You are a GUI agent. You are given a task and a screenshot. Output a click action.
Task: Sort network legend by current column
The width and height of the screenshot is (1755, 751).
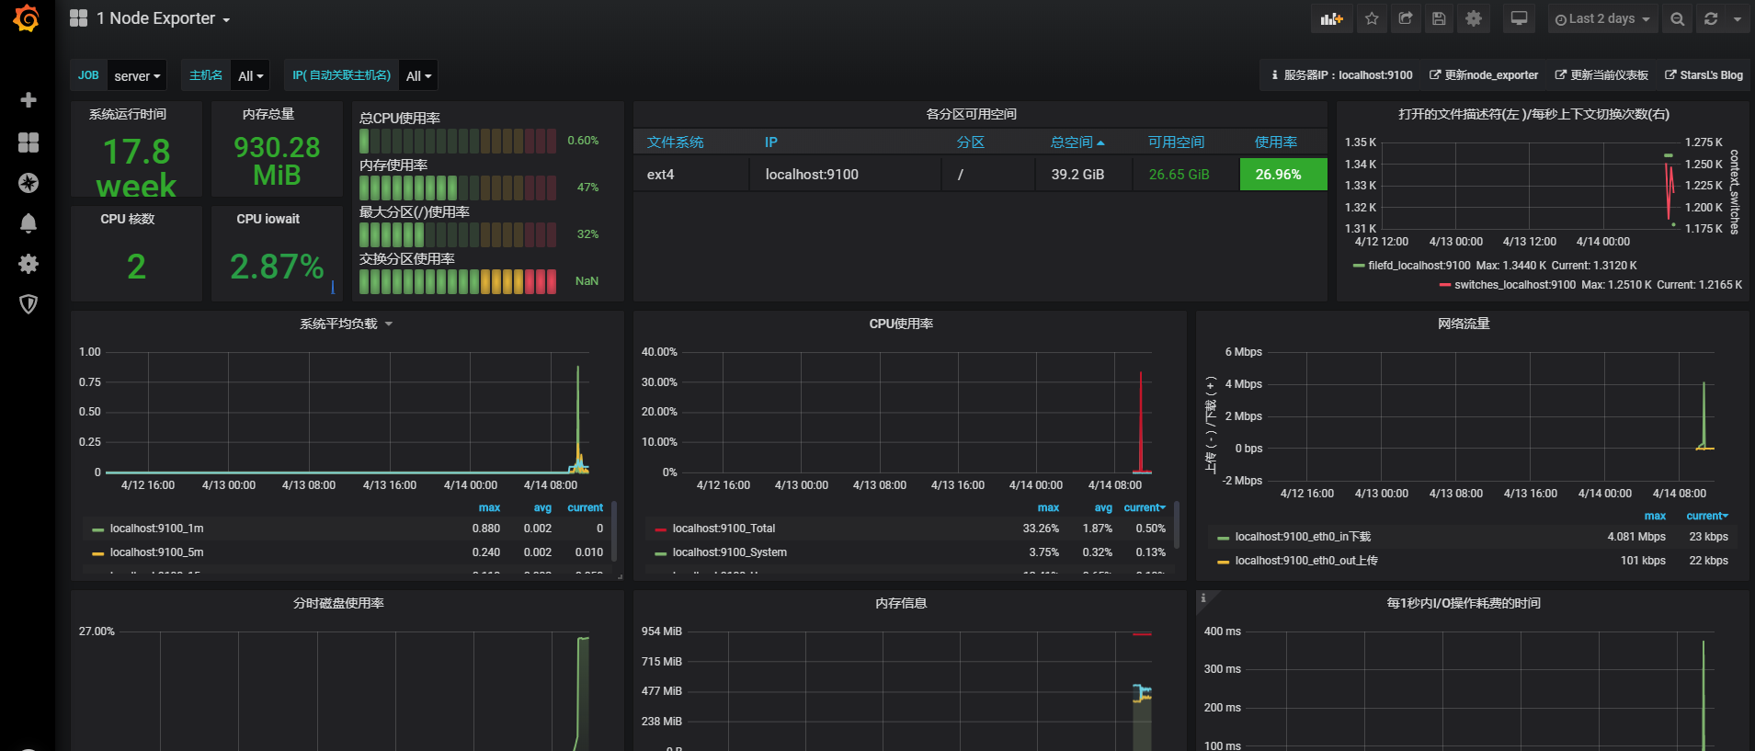click(1707, 516)
